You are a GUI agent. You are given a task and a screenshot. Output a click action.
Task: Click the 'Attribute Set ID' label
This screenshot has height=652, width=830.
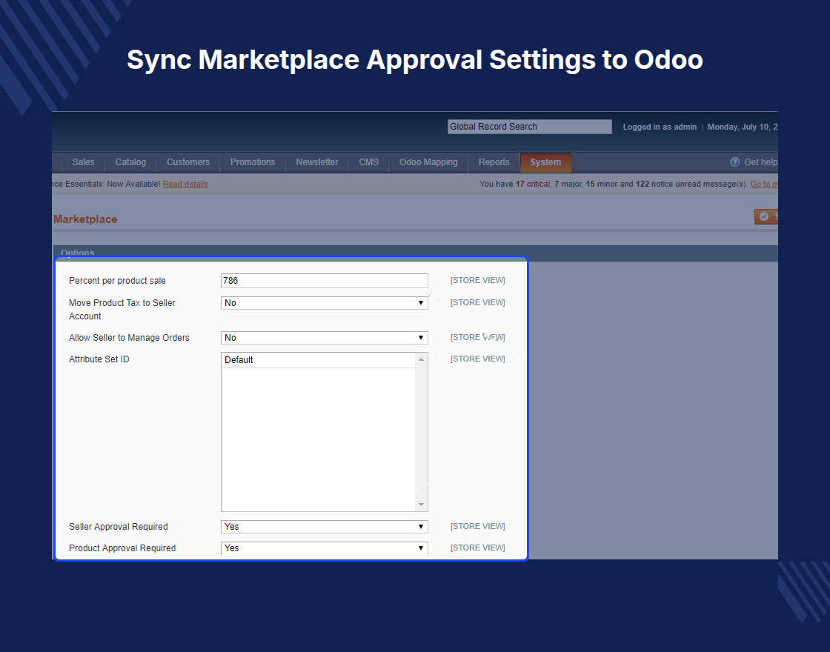click(99, 359)
